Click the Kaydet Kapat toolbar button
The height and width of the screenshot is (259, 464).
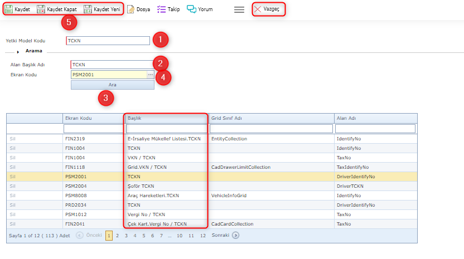tap(57, 9)
